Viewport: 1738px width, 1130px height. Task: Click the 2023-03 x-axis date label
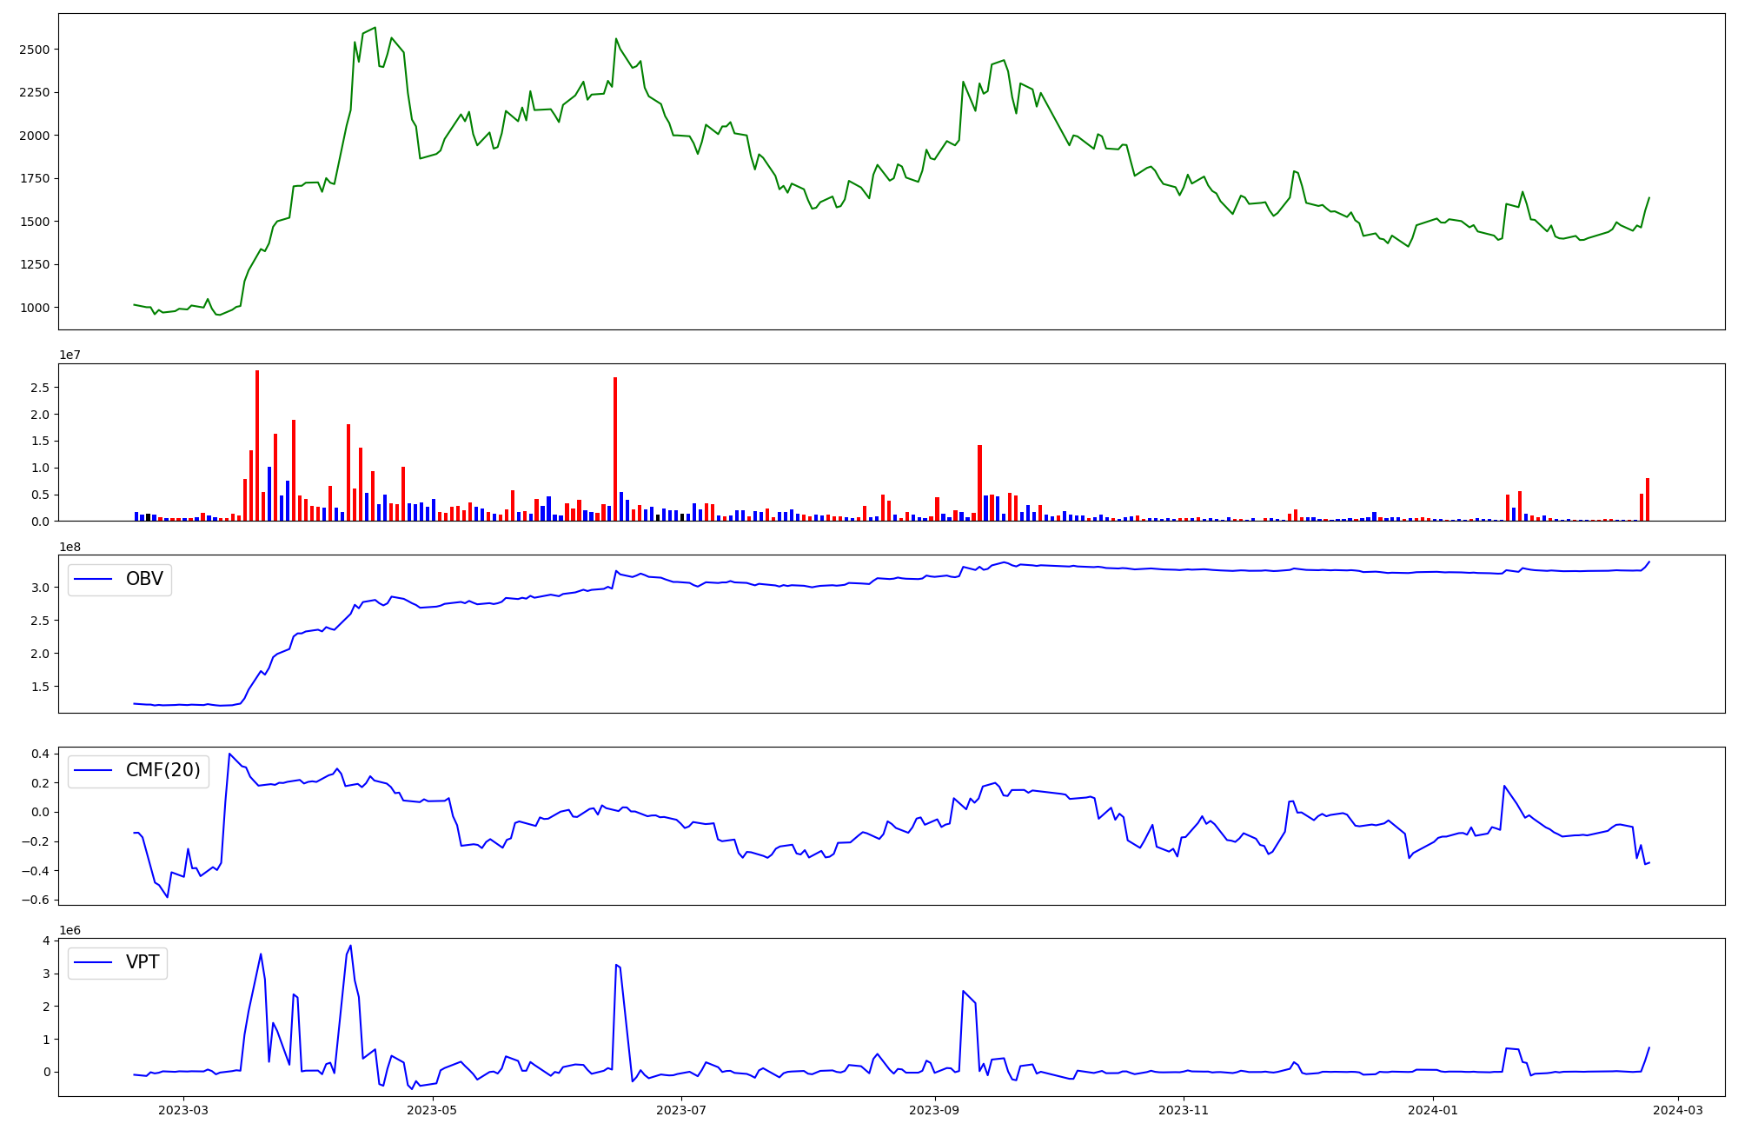(x=183, y=1110)
